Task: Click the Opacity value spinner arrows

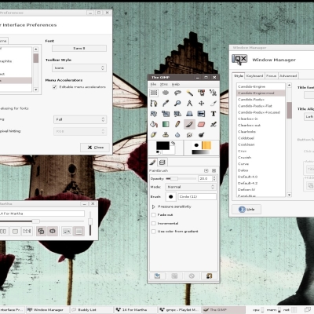Action: (214, 178)
